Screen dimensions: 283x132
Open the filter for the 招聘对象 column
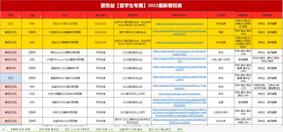[x=149, y=16]
